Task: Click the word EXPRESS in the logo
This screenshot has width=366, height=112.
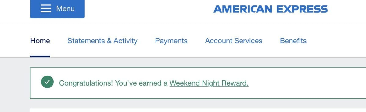Action: click(302, 9)
